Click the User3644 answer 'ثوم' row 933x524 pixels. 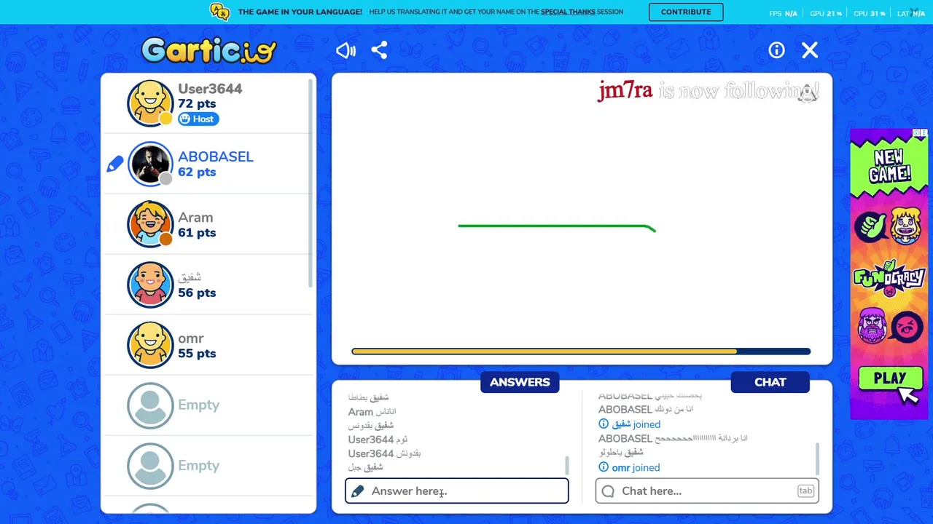378,439
